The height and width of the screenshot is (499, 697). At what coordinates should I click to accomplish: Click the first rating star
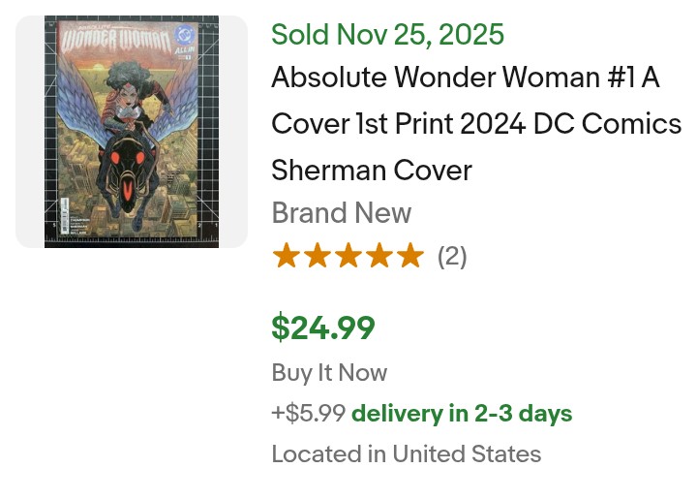pos(286,256)
